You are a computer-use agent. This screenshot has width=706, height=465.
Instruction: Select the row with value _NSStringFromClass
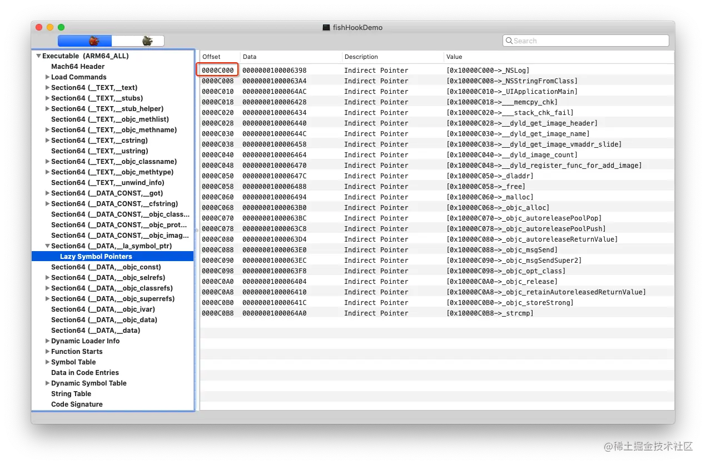click(512, 81)
